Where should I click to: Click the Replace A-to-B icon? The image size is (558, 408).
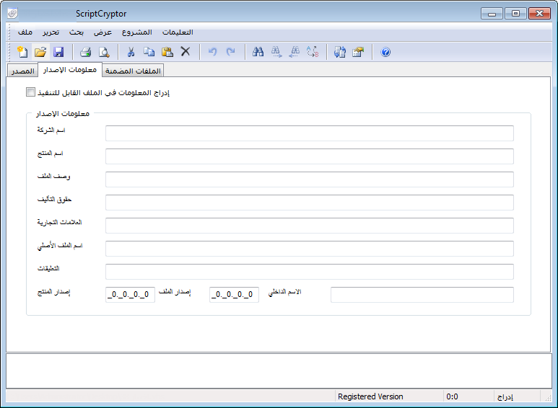click(313, 52)
